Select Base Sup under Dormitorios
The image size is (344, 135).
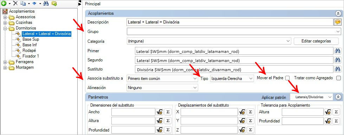tap(31, 39)
